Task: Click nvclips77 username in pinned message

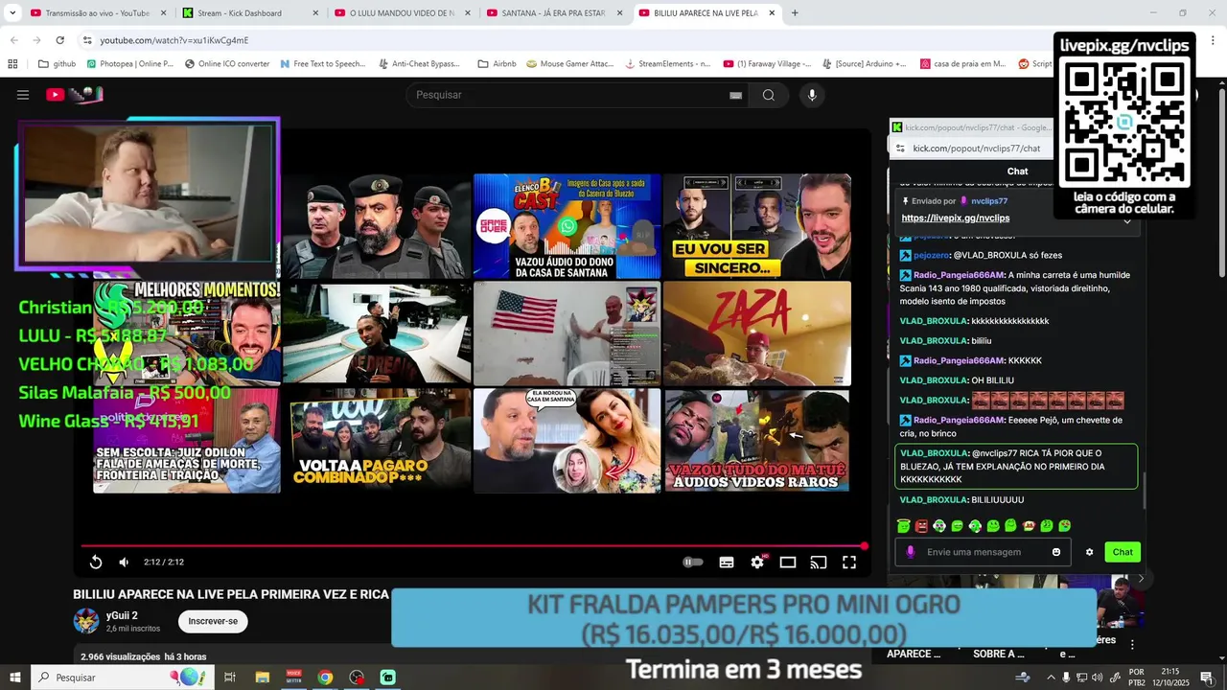Action: (989, 201)
